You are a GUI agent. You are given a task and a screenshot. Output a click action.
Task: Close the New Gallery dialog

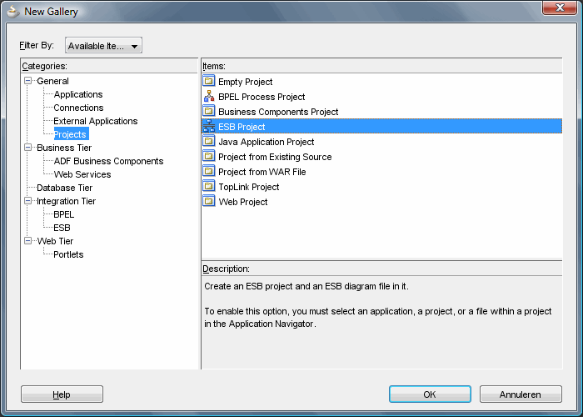560,8
